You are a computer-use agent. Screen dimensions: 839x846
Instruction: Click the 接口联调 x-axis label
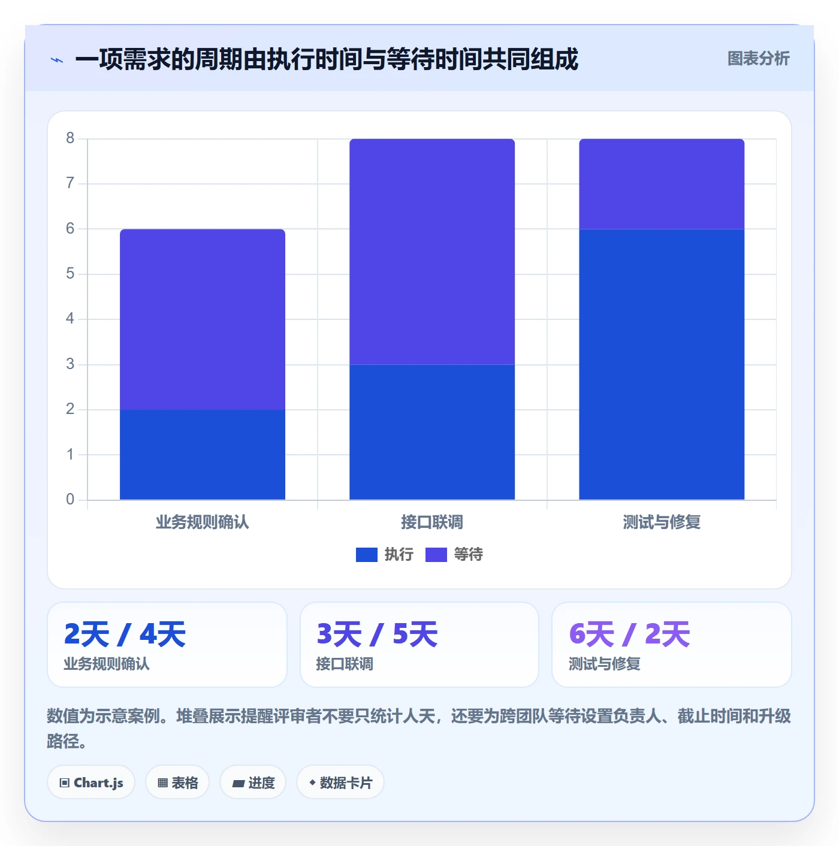point(432,522)
